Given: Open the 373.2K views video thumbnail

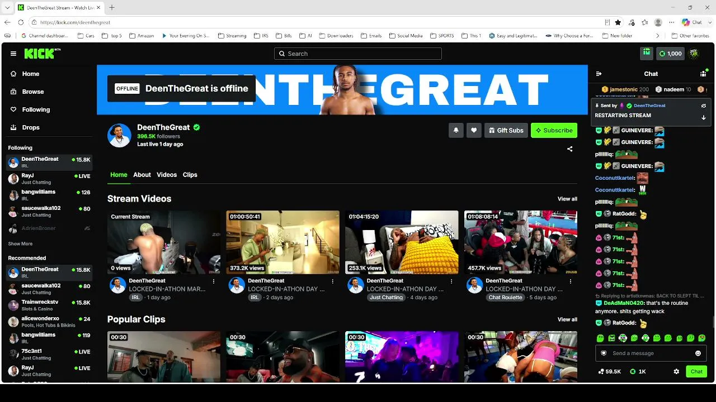Looking at the screenshot, I should tap(282, 242).
